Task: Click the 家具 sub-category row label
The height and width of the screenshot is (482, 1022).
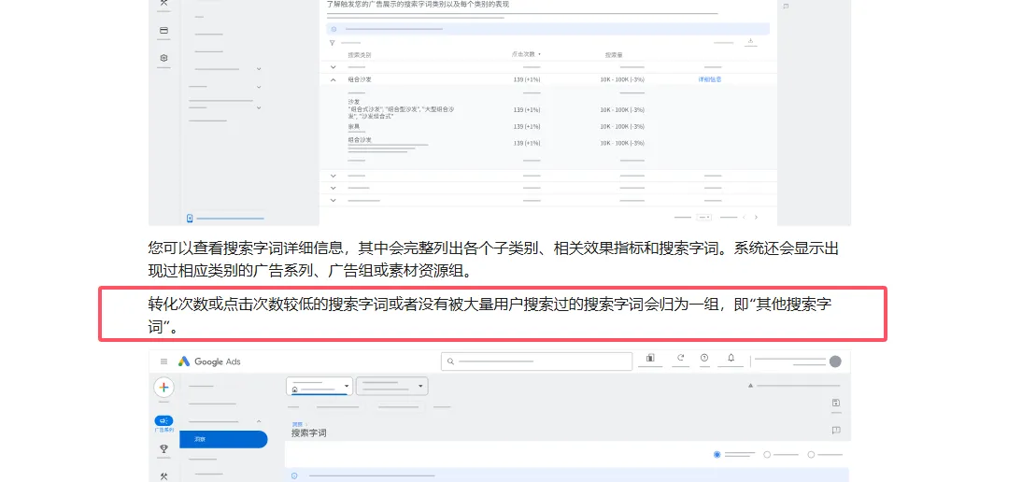Action: point(355,126)
